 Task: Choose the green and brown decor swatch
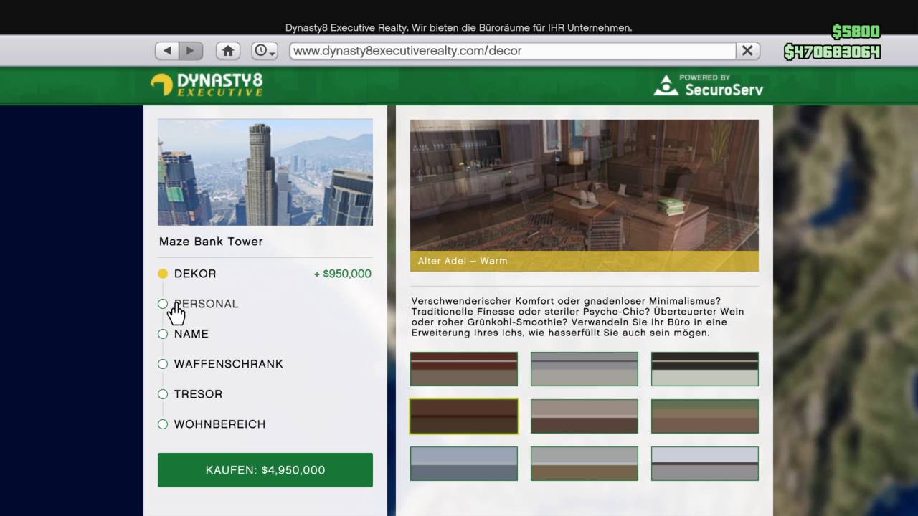tap(705, 416)
